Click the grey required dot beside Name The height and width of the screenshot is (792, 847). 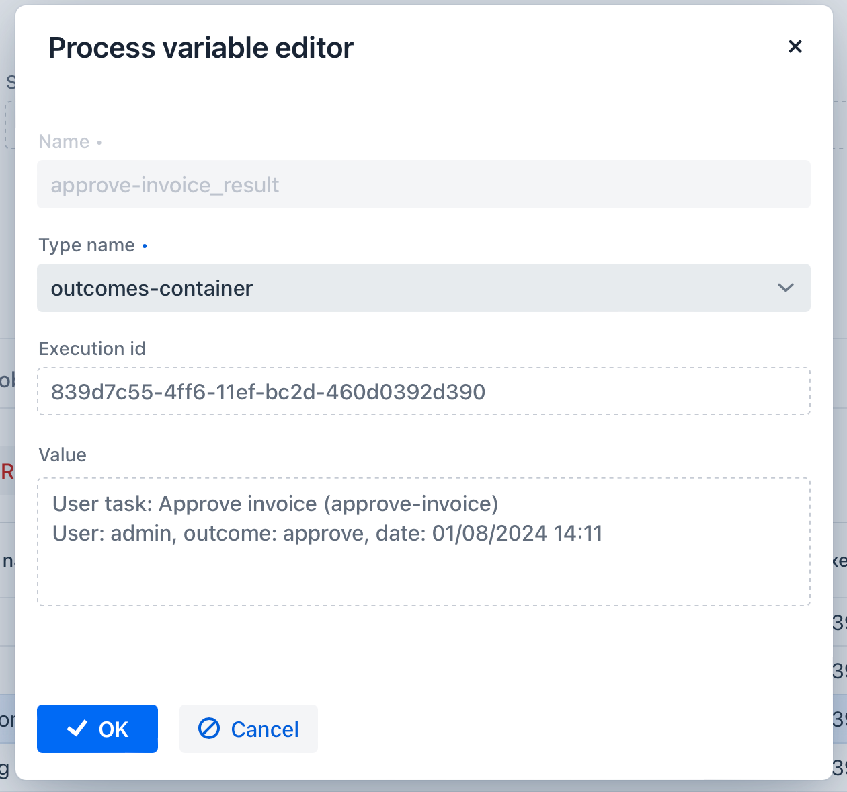click(x=99, y=143)
